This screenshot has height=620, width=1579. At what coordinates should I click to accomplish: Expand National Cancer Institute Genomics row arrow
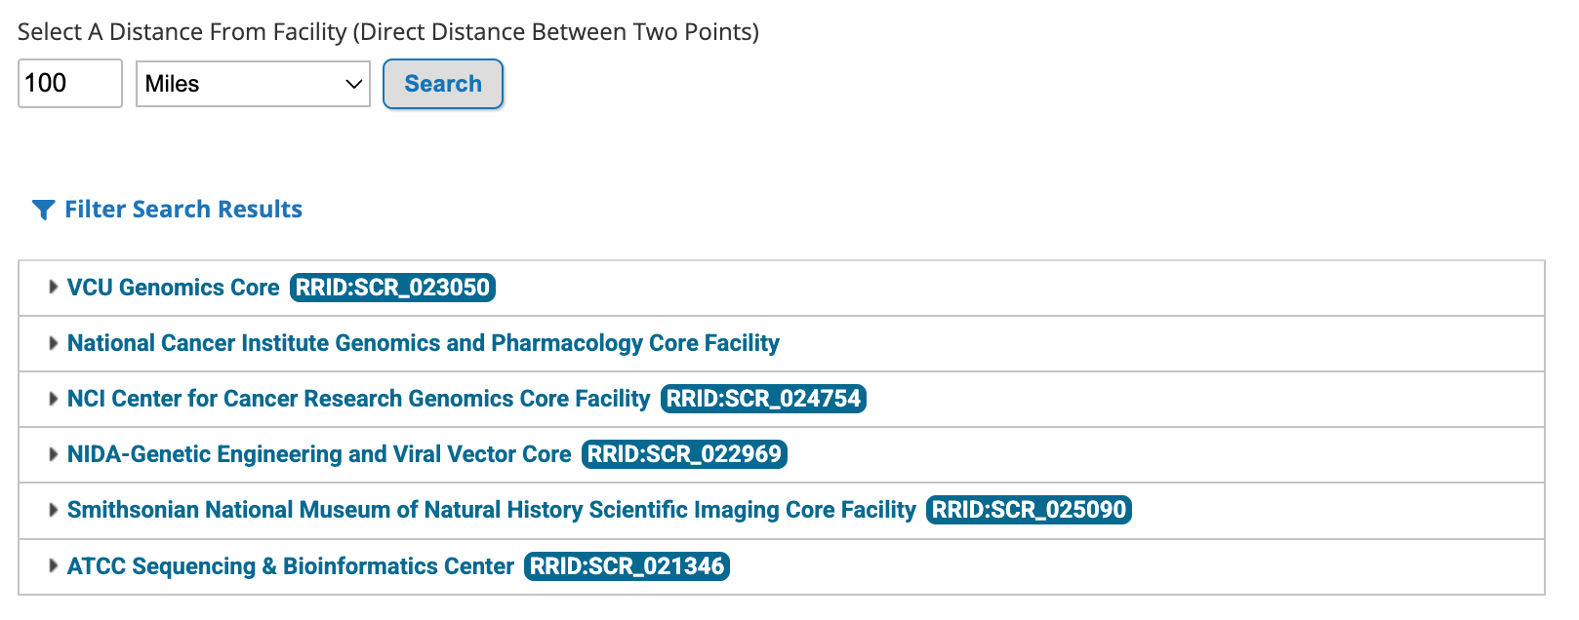click(x=53, y=343)
